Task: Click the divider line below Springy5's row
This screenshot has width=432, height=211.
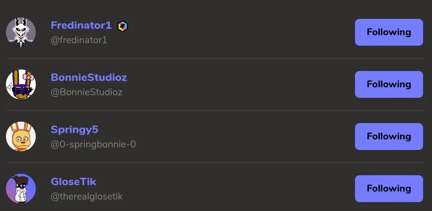Action: 215,162
